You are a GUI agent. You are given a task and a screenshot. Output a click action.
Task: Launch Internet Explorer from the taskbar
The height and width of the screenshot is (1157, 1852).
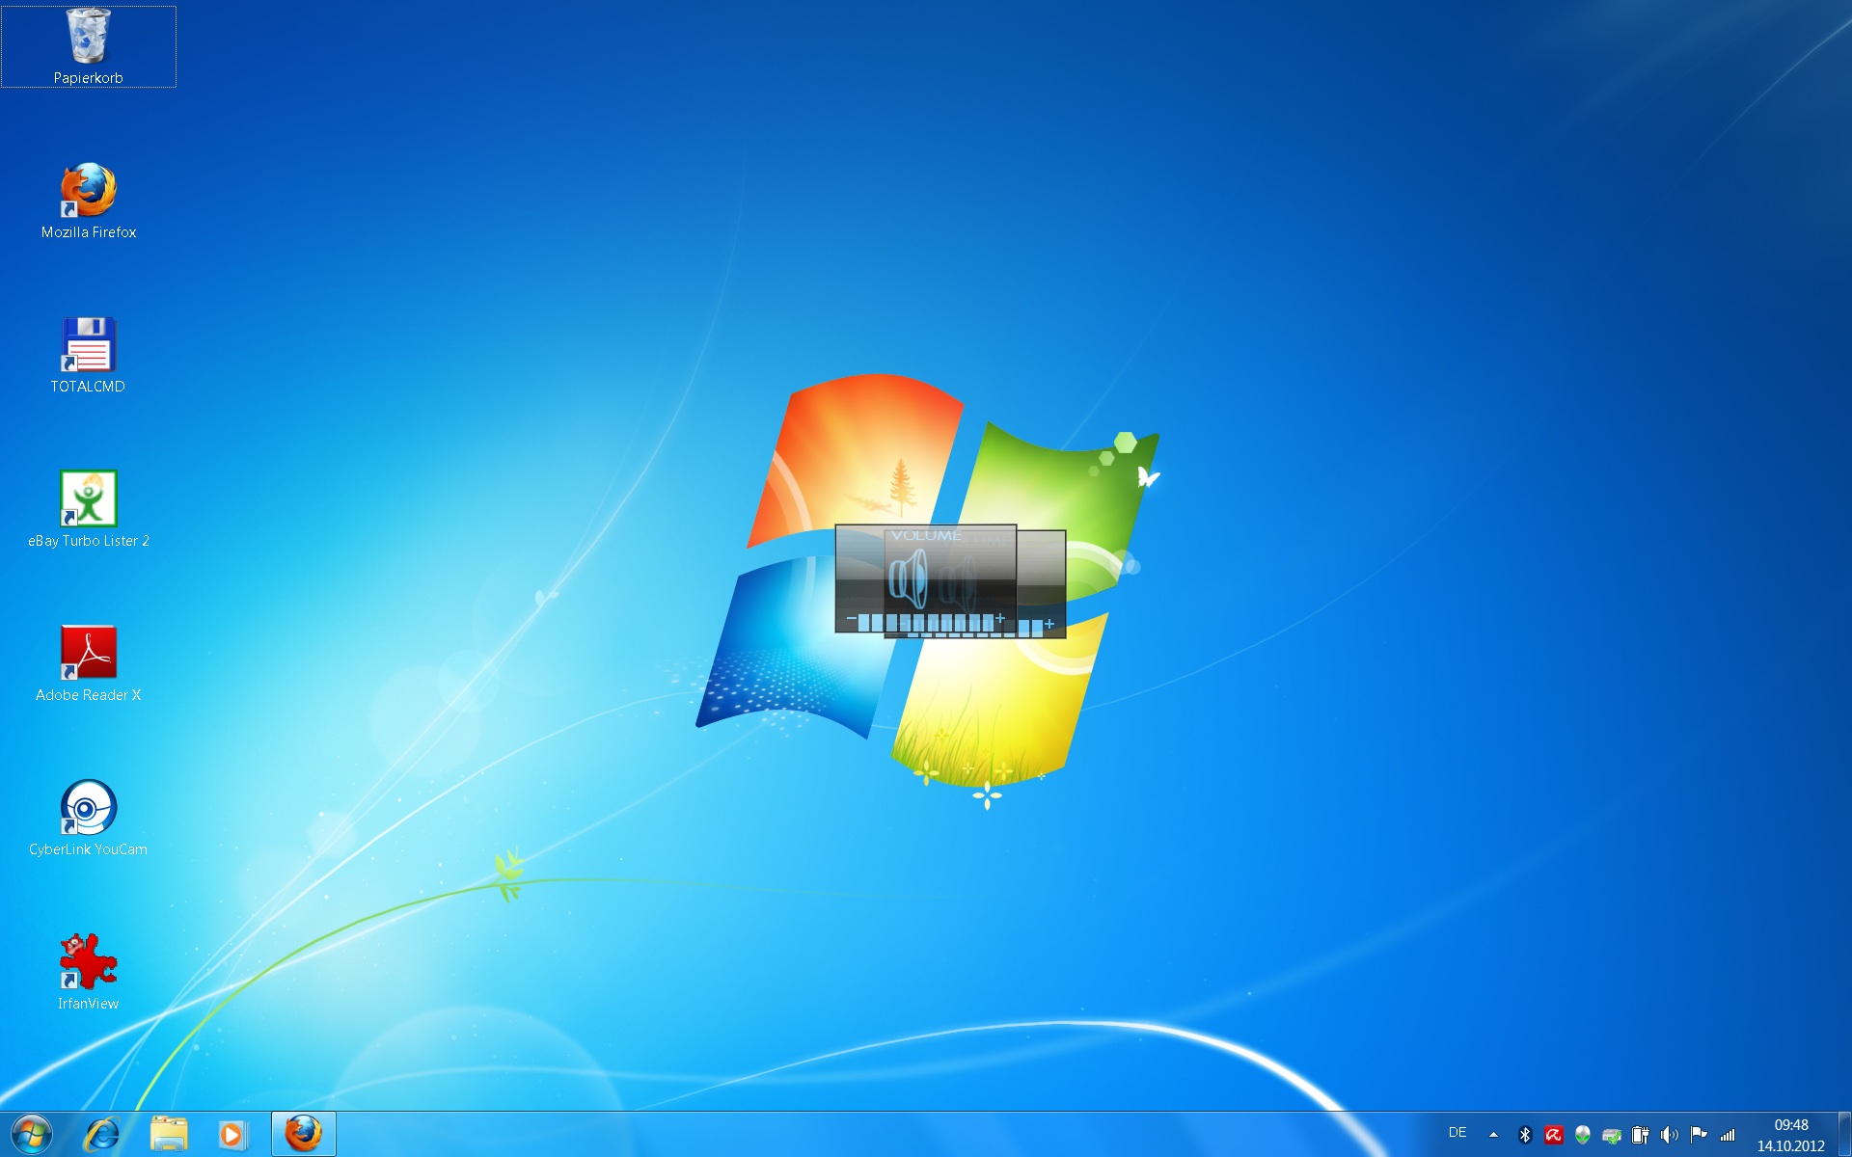point(102,1134)
